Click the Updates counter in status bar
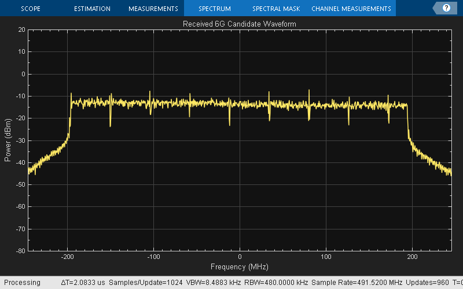 click(428, 283)
